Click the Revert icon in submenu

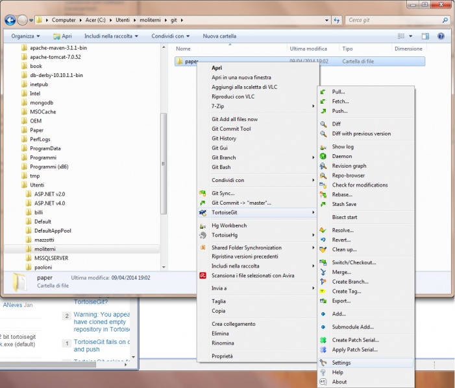[323, 240]
